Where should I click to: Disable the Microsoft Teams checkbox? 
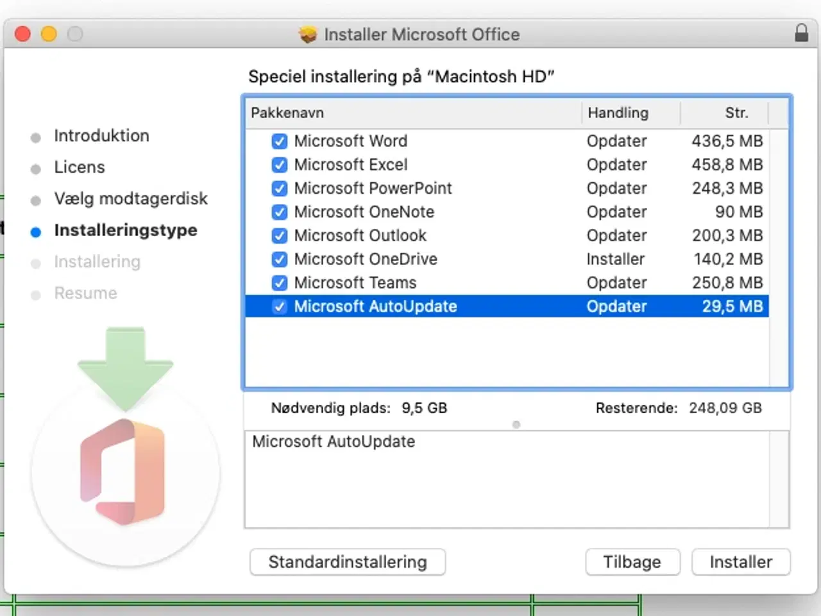(x=280, y=283)
